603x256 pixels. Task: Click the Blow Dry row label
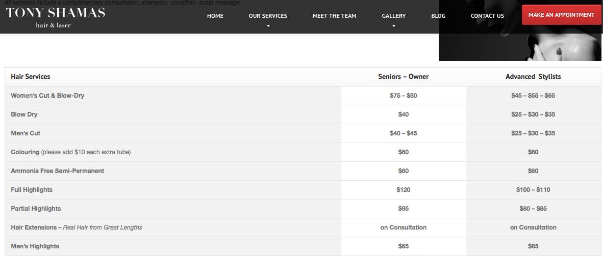(x=24, y=115)
